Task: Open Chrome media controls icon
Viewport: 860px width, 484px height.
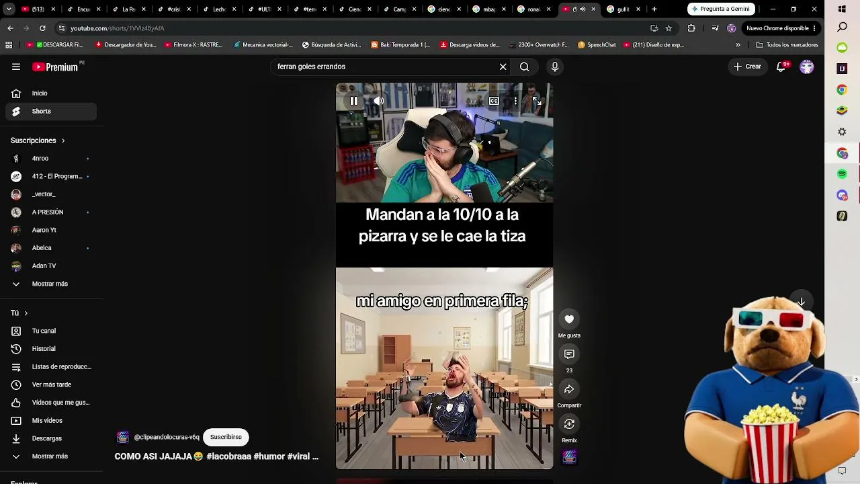Action: point(714,28)
